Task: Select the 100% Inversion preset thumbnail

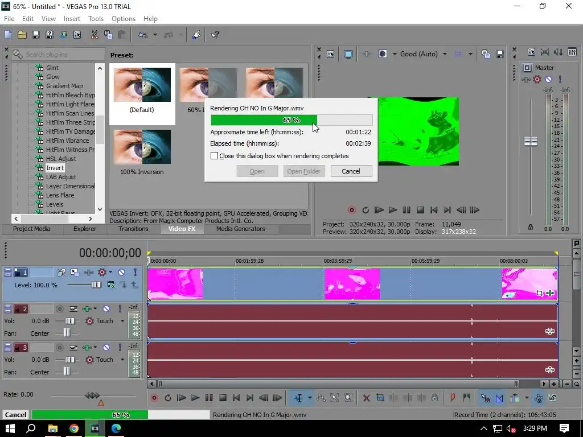Action: (x=142, y=147)
